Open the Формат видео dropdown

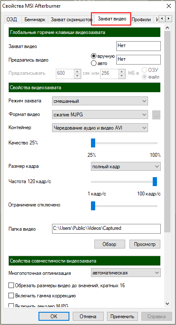[100, 115]
